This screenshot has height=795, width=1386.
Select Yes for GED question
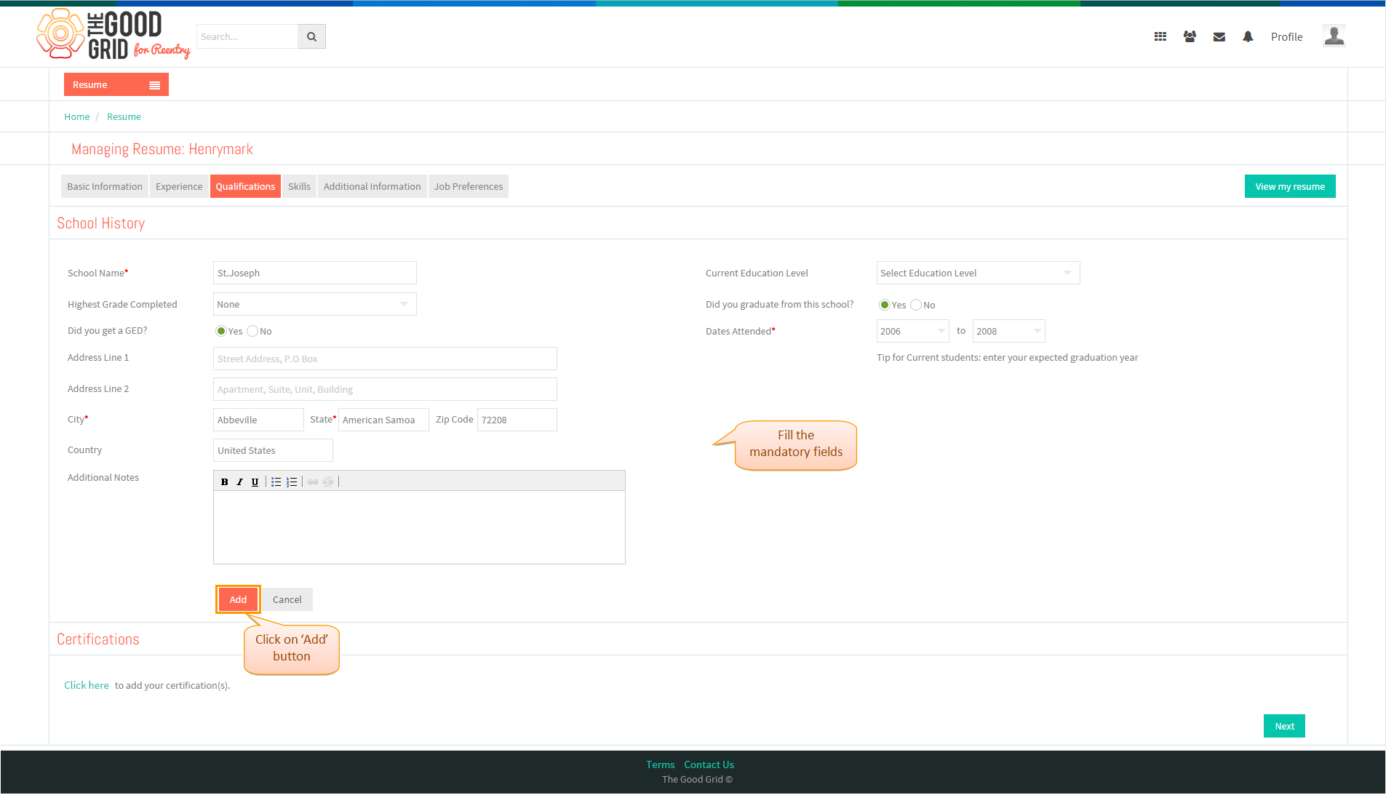[221, 331]
